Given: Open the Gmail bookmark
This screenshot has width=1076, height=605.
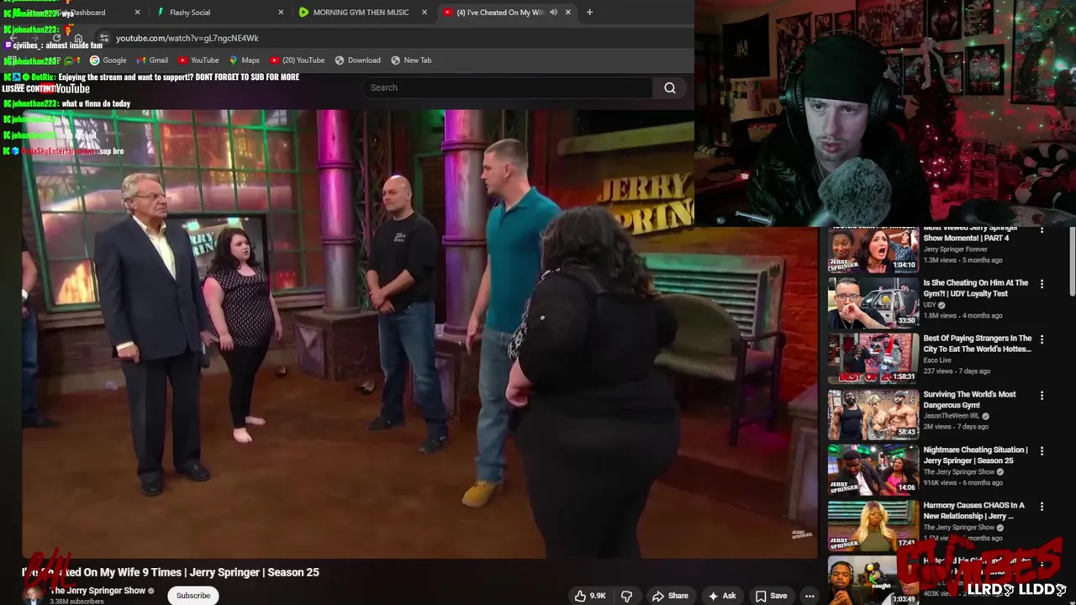Looking at the screenshot, I should coord(152,60).
